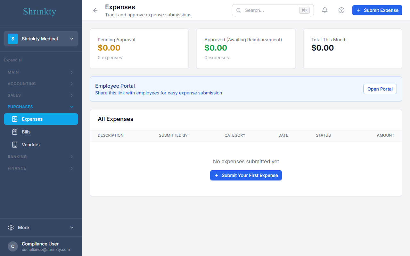
Task: Expand the BANKING section
Action: coord(41,157)
